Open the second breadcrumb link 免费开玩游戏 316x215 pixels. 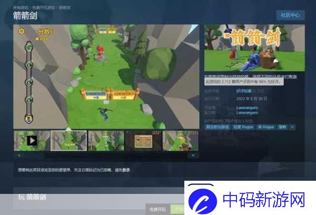(44, 8)
